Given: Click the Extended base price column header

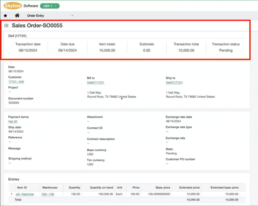Looking at the screenshot, I should tap(224, 188).
